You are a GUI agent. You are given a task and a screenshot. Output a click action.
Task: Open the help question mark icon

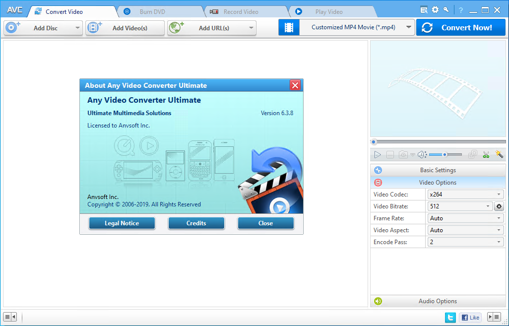click(461, 10)
